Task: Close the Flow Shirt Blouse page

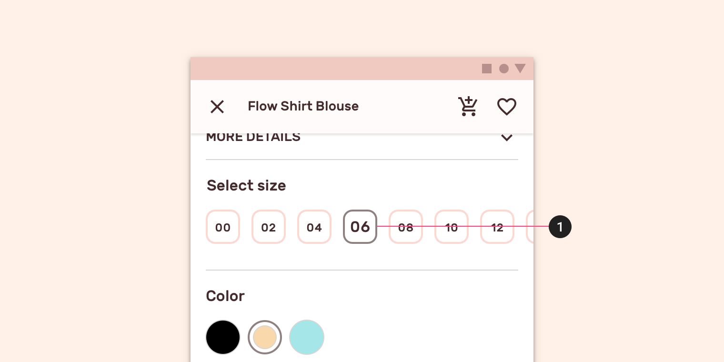Action: tap(217, 107)
